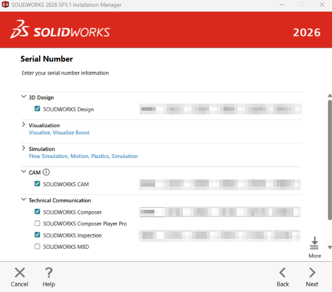Click the Cancel X icon

20,272
